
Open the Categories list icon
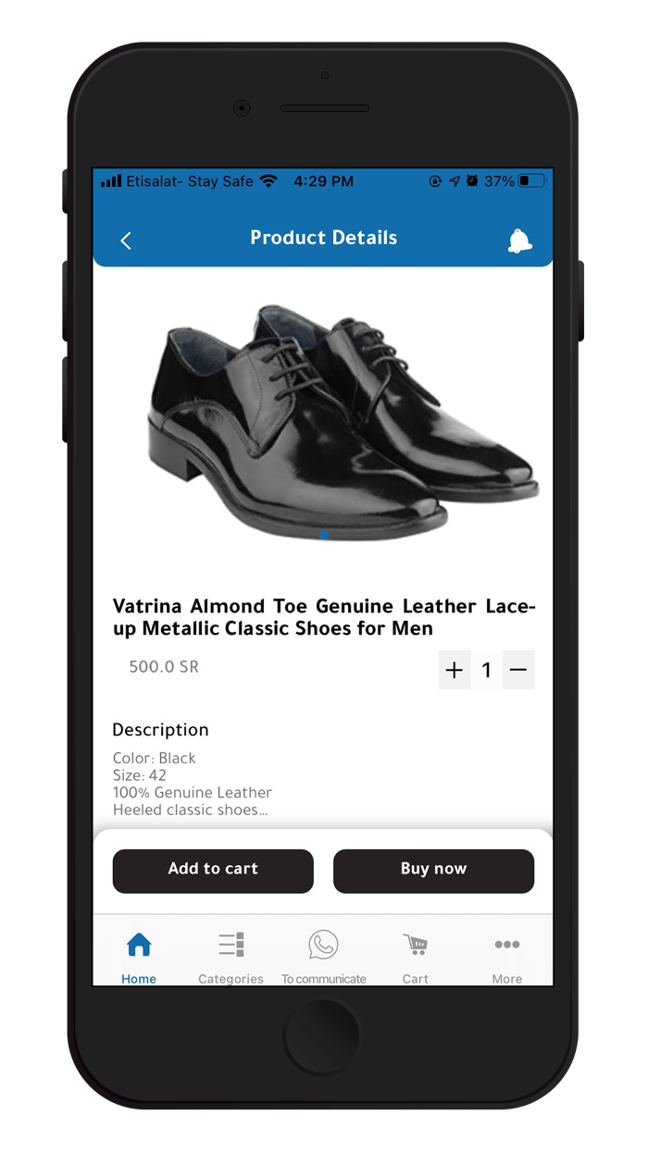(x=231, y=945)
